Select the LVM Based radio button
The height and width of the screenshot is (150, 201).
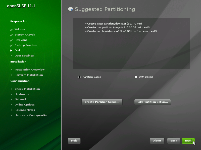click(x=136, y=77)
